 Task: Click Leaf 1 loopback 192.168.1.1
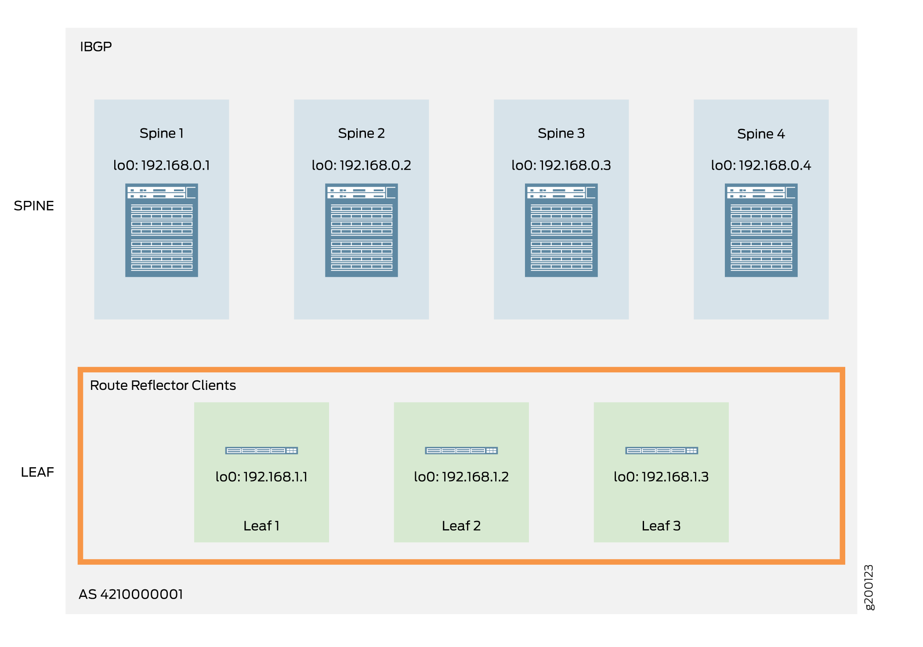[261, 477]
